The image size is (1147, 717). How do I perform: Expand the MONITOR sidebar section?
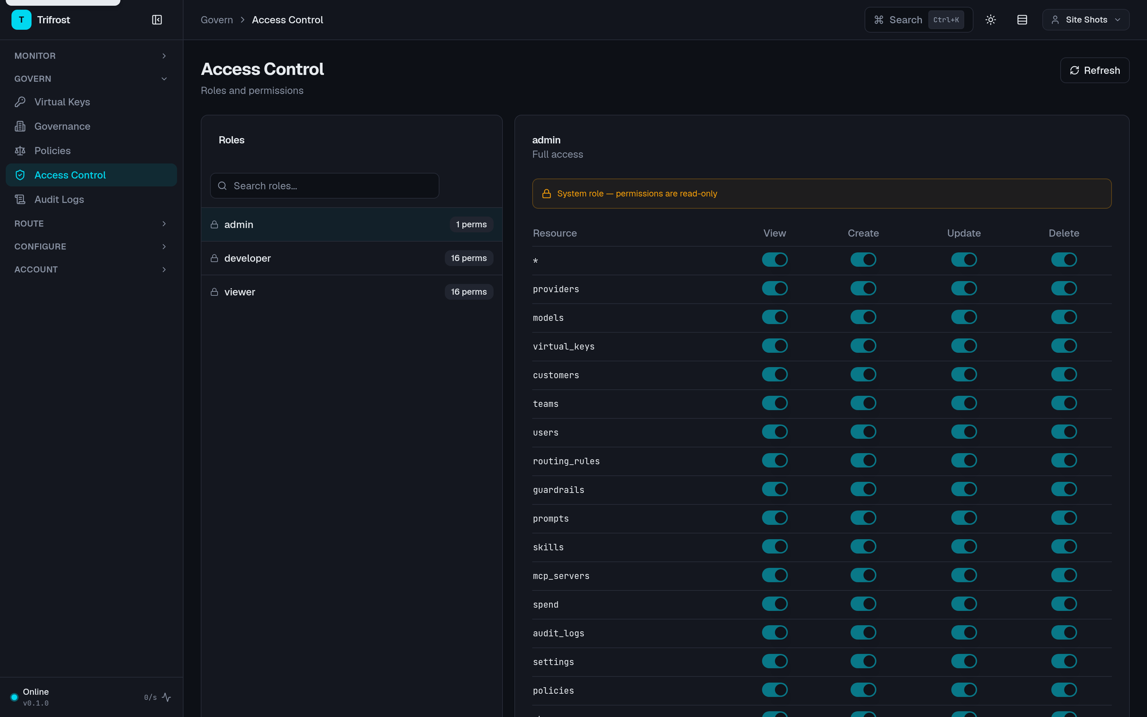91,56
